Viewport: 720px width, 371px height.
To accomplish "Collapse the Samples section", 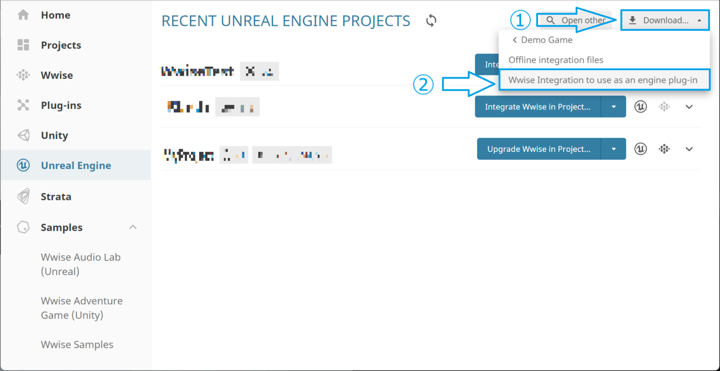I will 133,227.
